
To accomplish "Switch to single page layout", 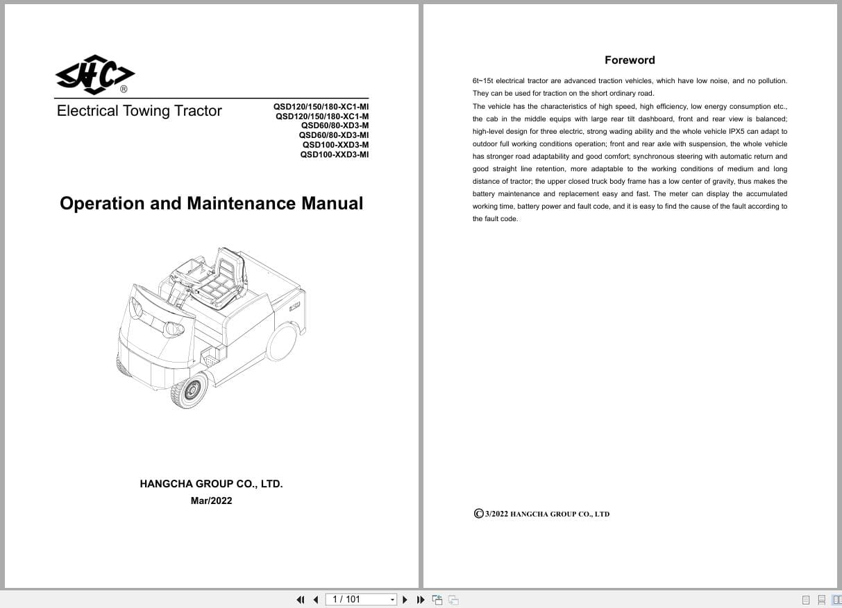I will pos(806,599).
